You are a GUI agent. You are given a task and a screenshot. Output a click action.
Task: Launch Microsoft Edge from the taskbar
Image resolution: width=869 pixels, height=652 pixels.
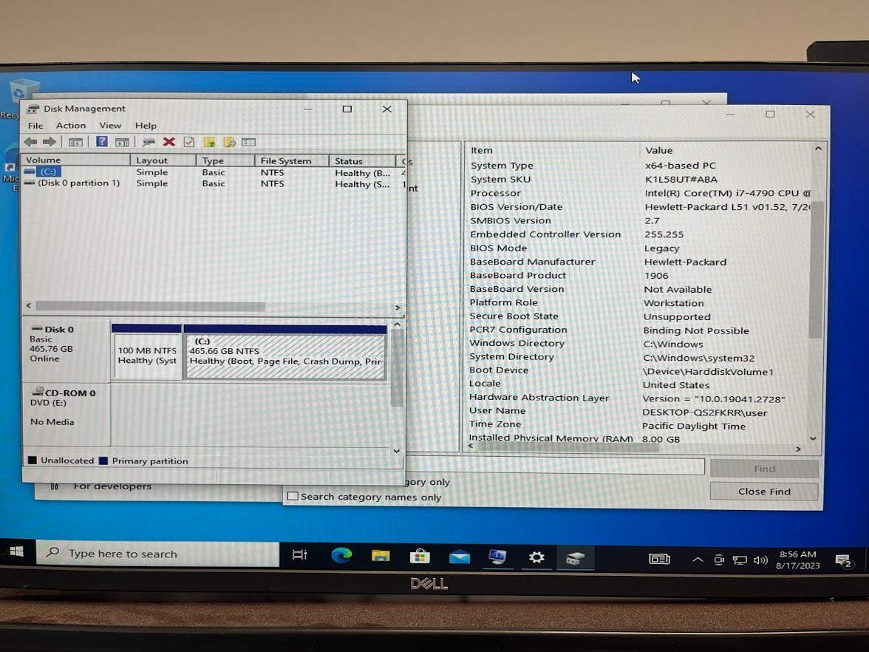point(341,555)
